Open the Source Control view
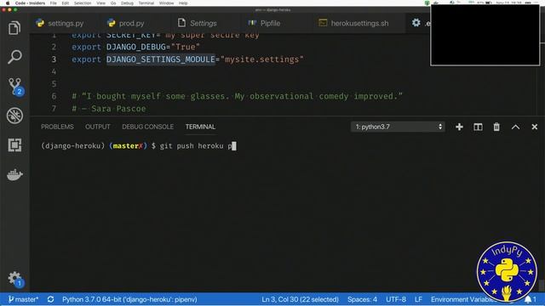545x306 pixels. coord(15,86)
